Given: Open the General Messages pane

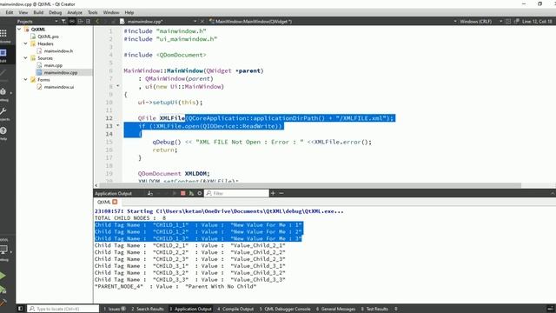Looking at the screenshot, I should click(x=336, y=309).
